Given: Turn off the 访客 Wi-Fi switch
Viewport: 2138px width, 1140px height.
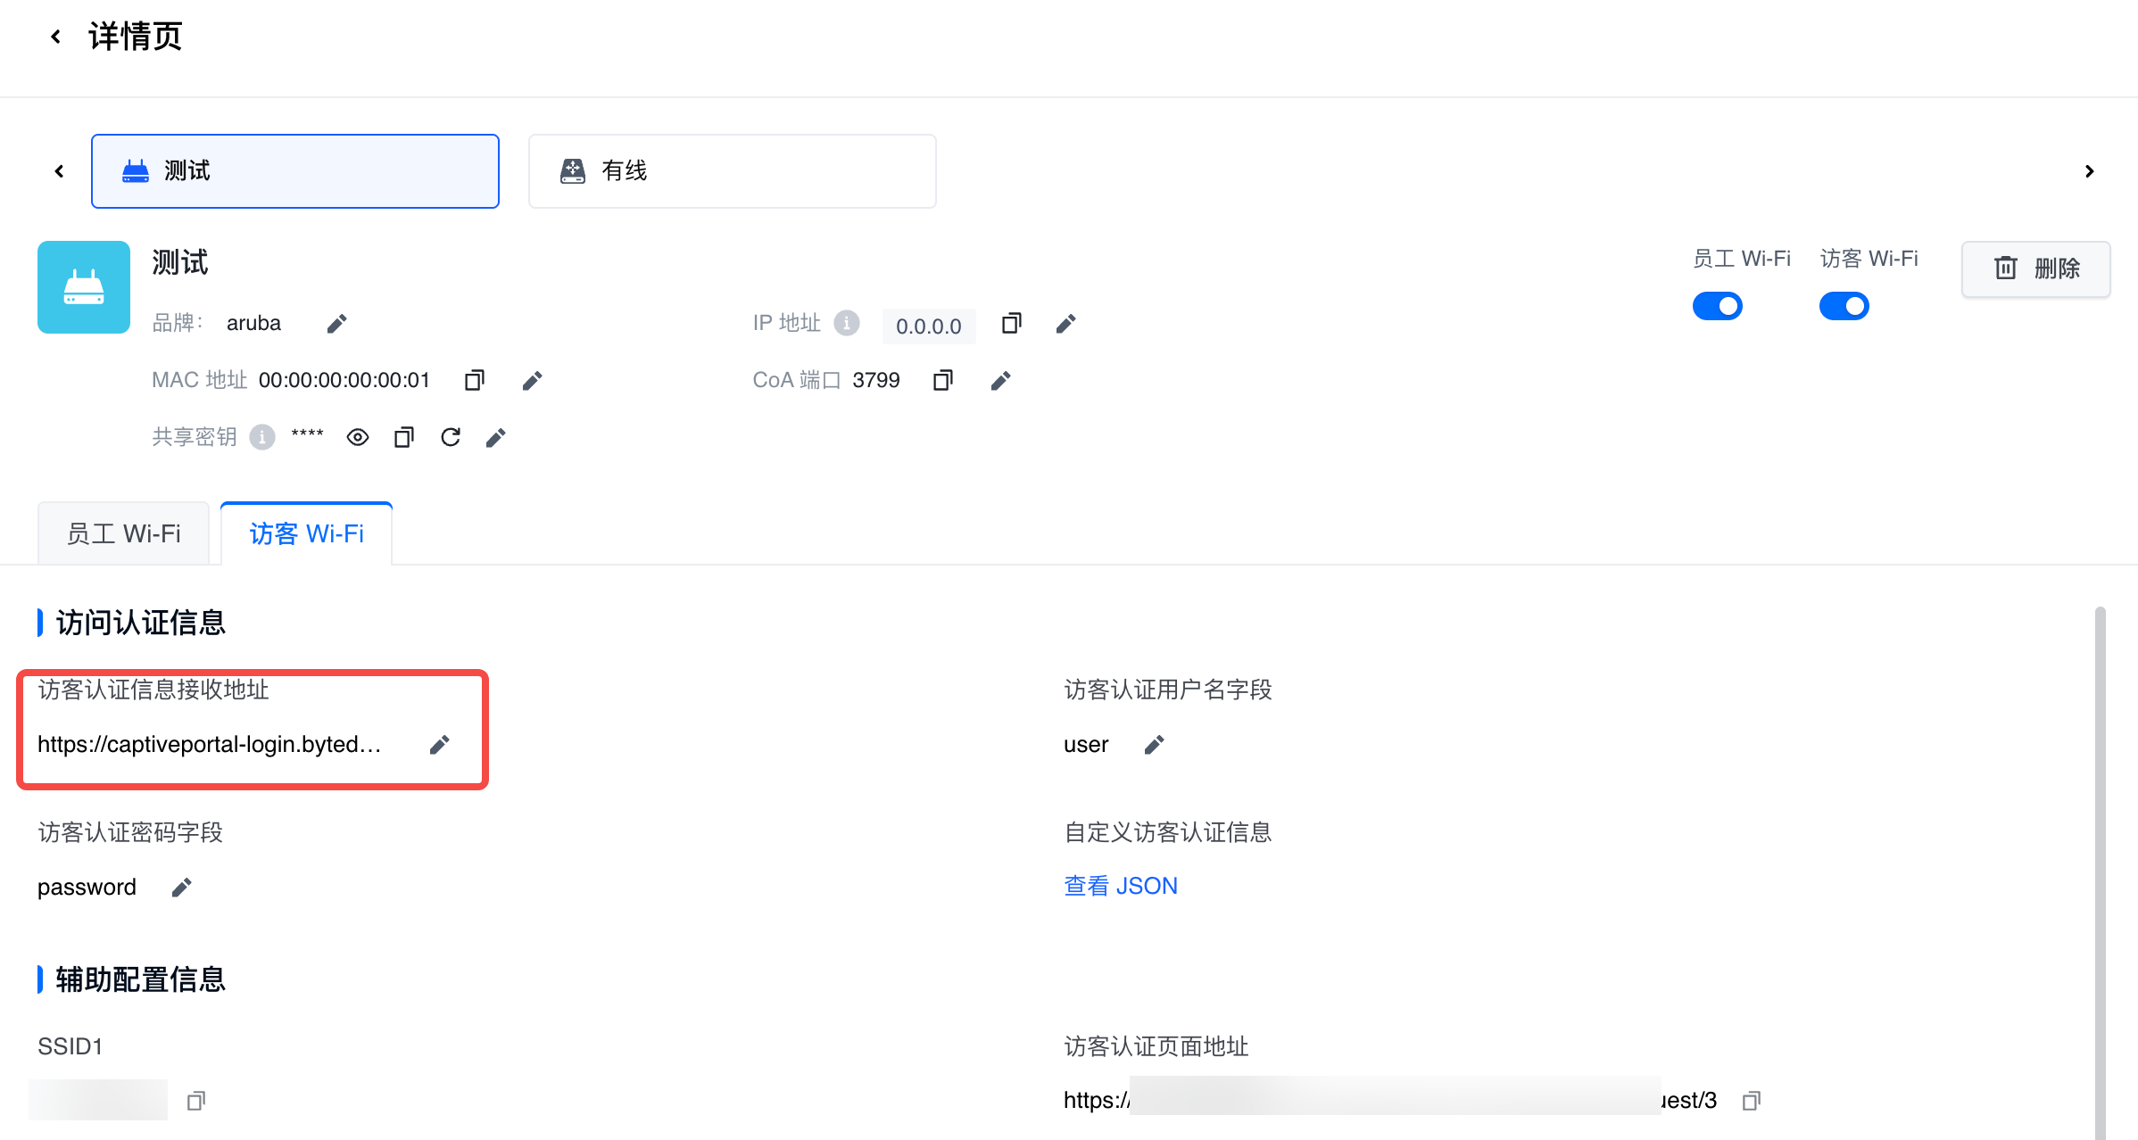Looking at the screenshot, I should click(1844, 306).
